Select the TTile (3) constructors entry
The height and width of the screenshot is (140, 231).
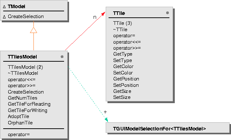coord(122,23)
